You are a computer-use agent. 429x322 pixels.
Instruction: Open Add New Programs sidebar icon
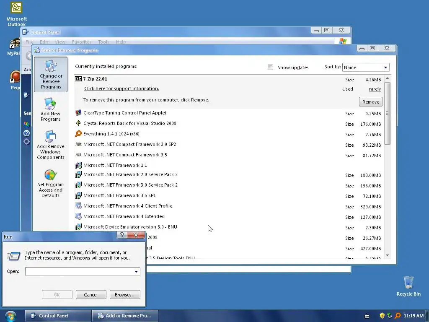(50, 109)
